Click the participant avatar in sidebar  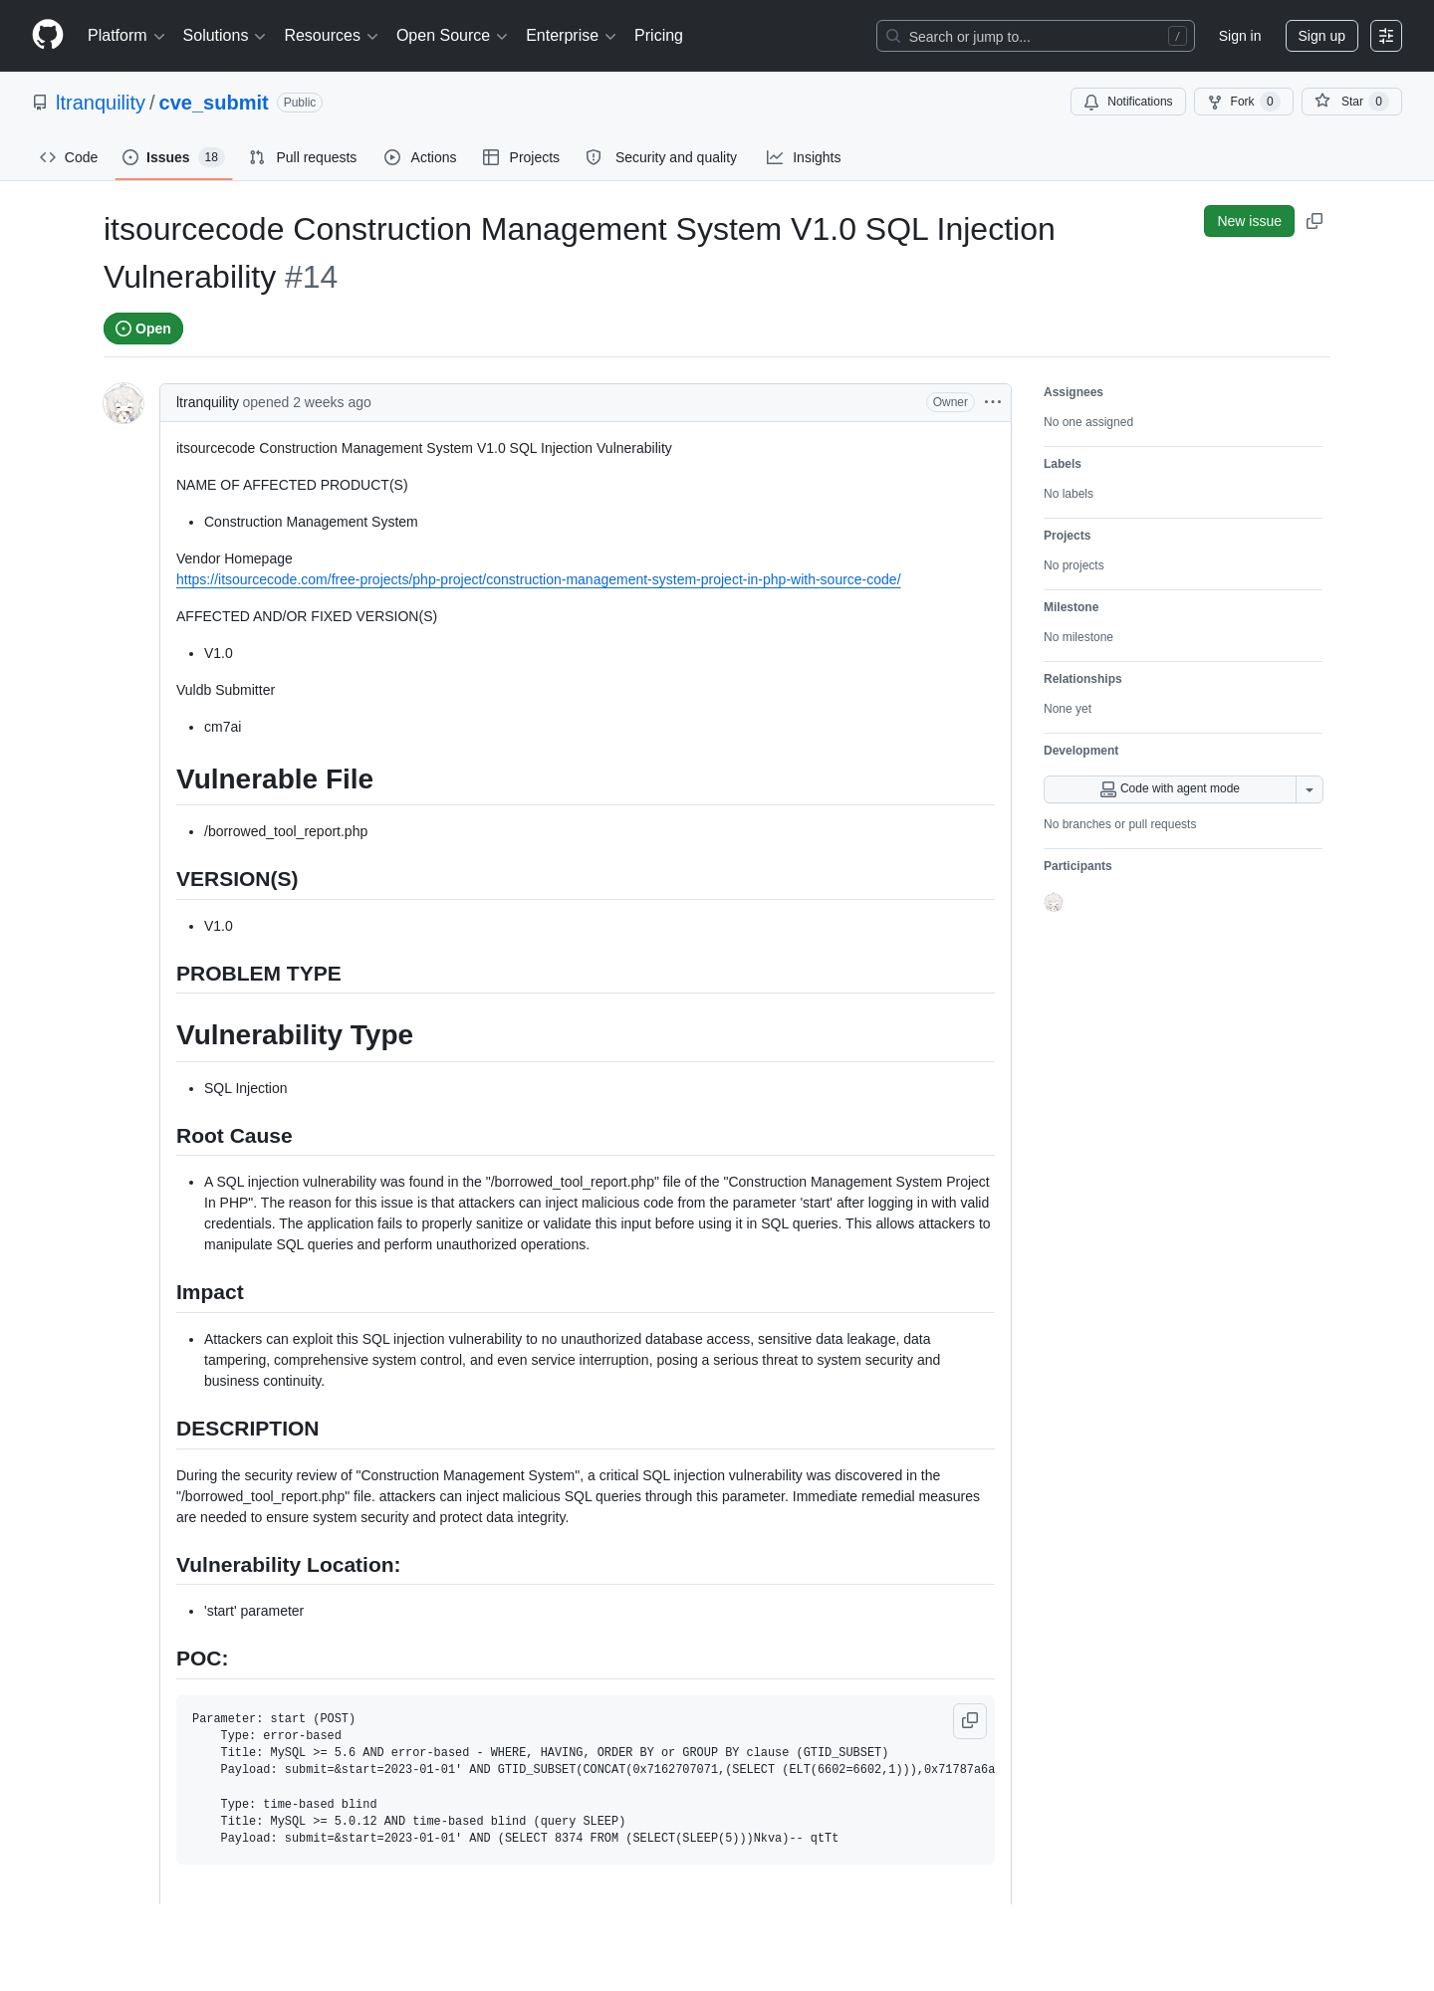(1054, 902)
